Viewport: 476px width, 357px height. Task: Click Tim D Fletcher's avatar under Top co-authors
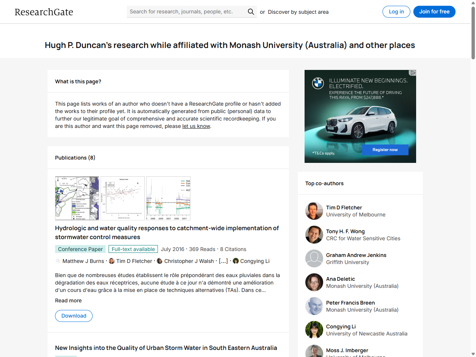(x=314, y=210)
